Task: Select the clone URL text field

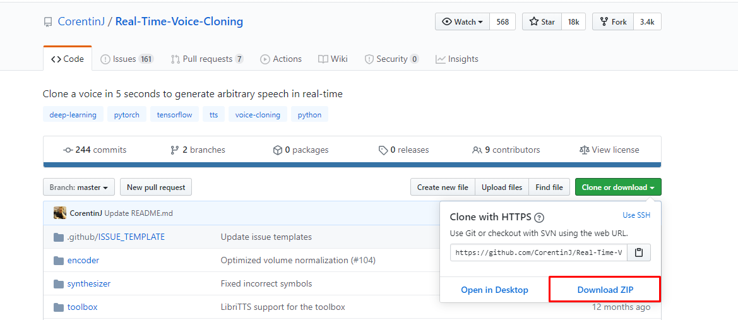Action: point(539,252)
